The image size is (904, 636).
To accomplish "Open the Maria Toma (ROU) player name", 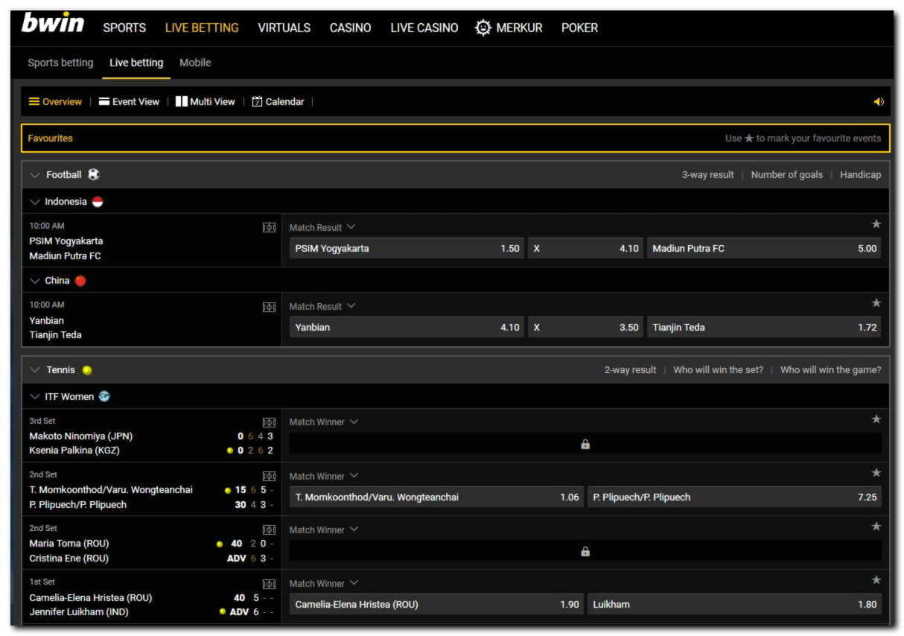I will (69, 544).
